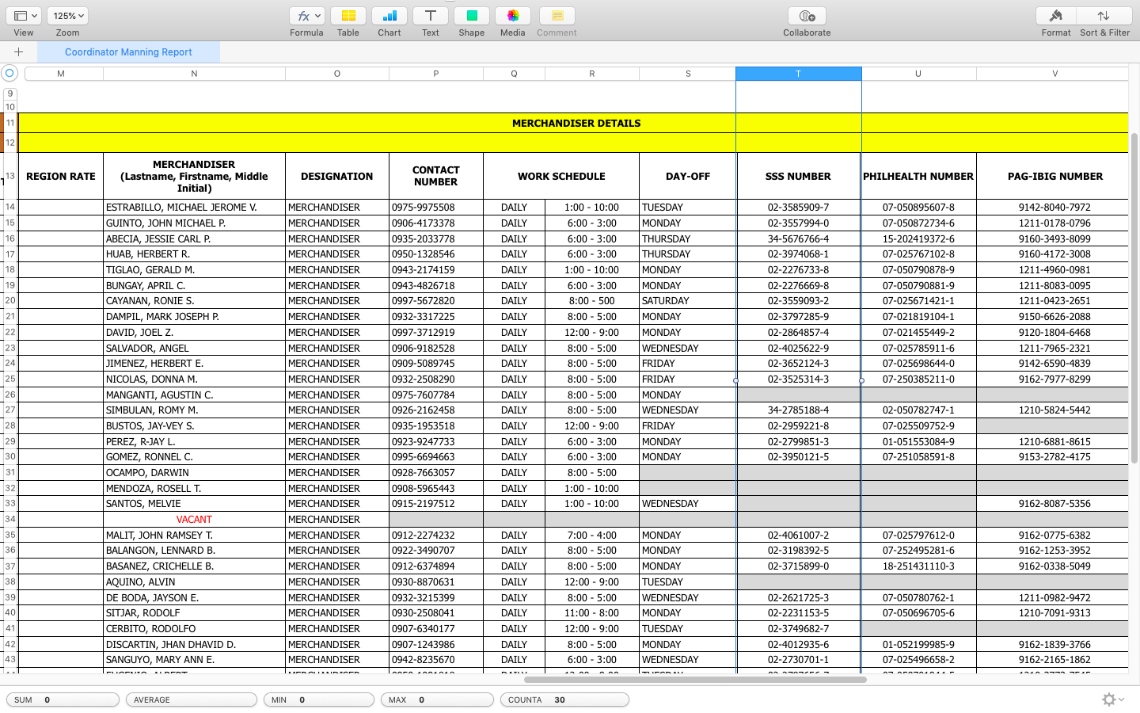This screenshot has height=713, width=1140.
Task: Select Pag-IBIG number 9162-8087-5356
Action: click(x=1054, y=504)
